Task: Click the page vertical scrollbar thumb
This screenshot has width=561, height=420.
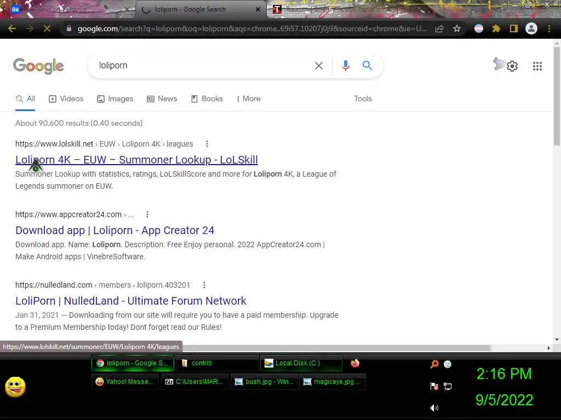Action: tap(557, 95)
